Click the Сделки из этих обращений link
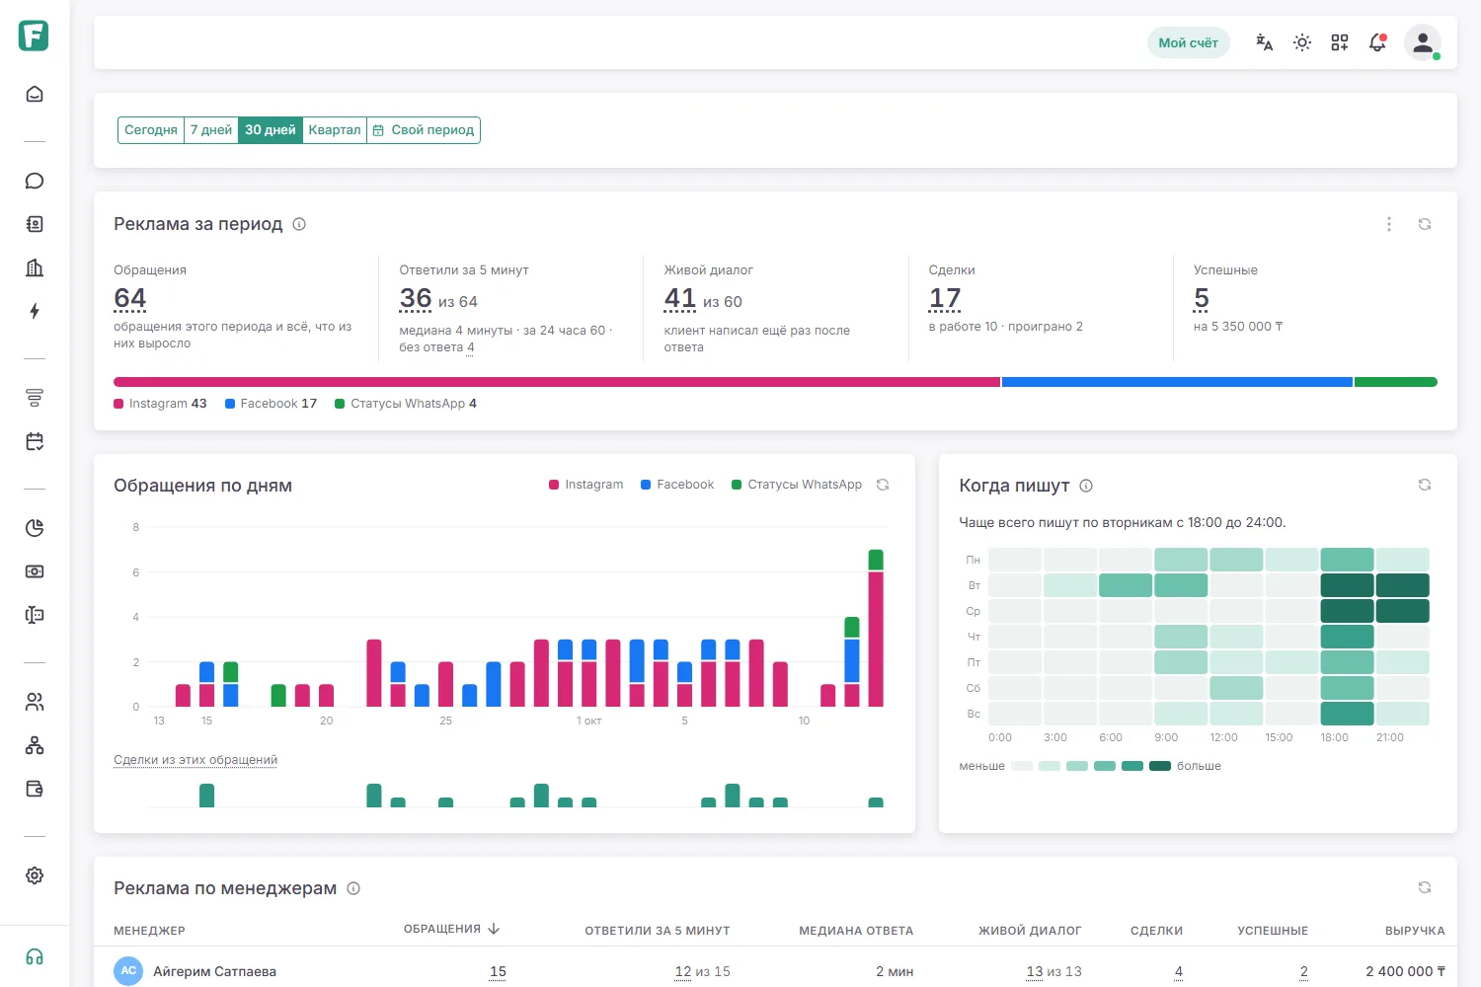The image size is (1481, 987). [x=195, y=760]
